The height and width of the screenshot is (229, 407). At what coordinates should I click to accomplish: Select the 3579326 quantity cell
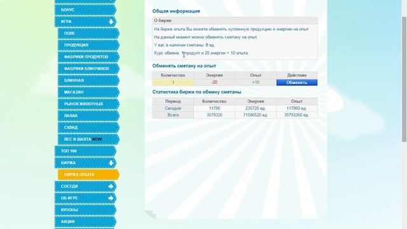click(x=214, y=115)
